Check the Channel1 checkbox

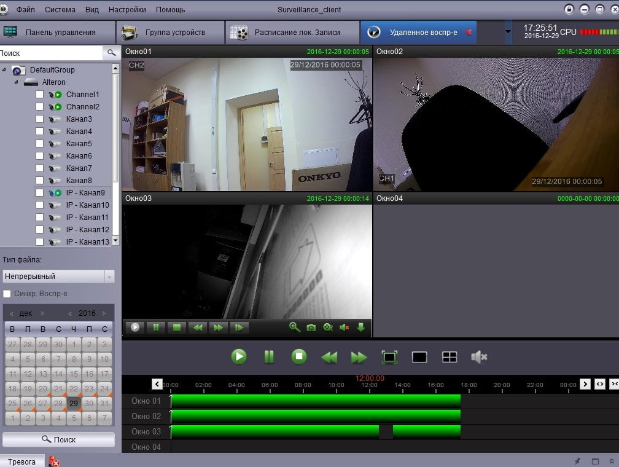pyautogui.click(x=39, y=95)
